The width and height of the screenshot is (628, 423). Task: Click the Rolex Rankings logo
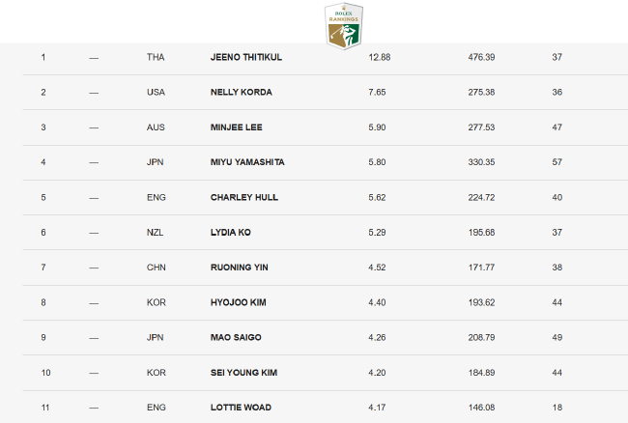point(343,25)
